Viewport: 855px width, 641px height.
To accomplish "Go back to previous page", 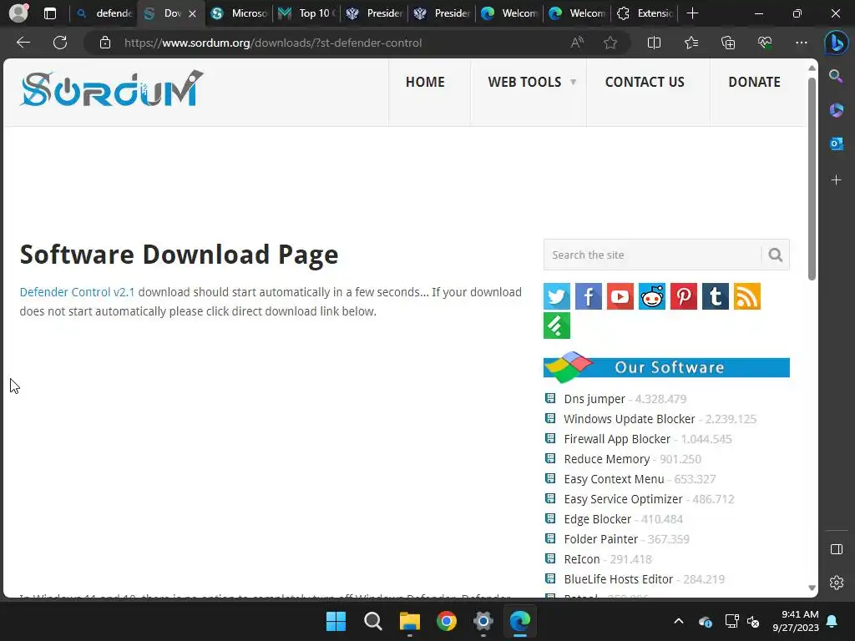I will pos(23,43).
